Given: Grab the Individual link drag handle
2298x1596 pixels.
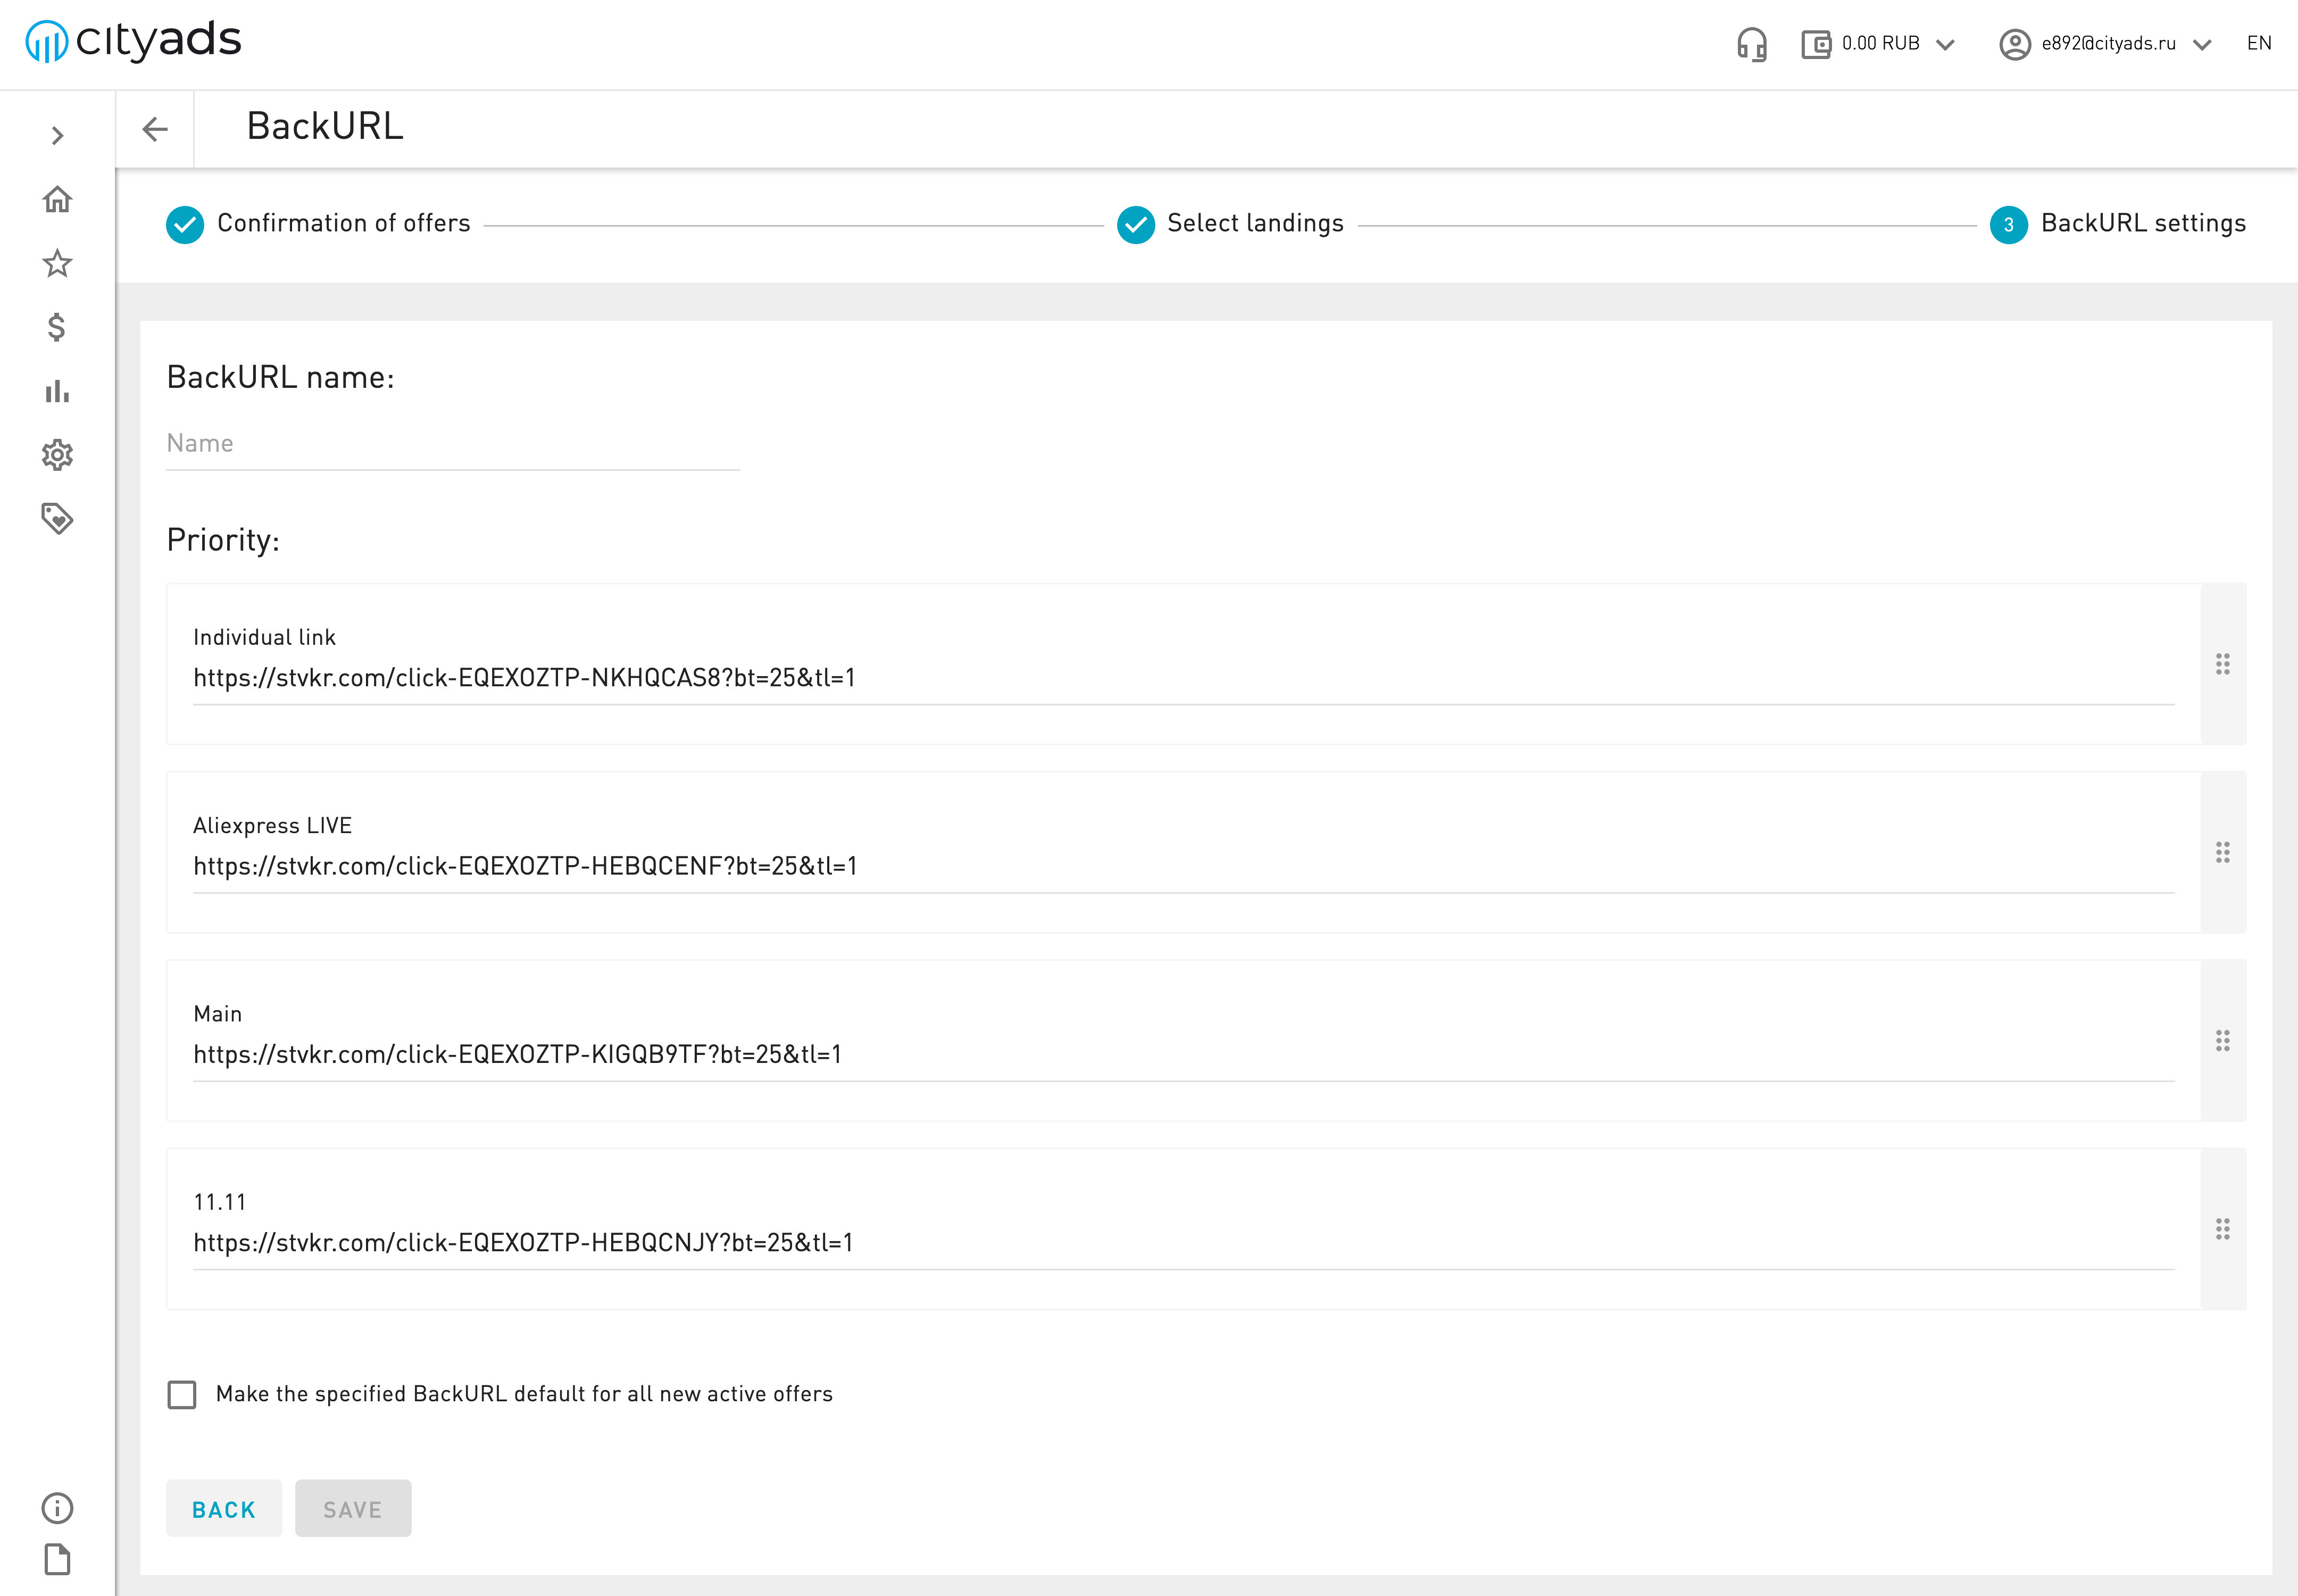Looking at the screenshot, I should pos(2222,664).
